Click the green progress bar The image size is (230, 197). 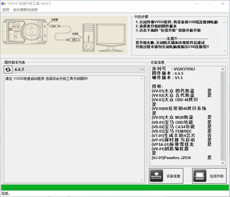(x=115, y=187)
